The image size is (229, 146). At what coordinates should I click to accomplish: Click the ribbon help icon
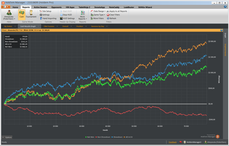point(225,7)
